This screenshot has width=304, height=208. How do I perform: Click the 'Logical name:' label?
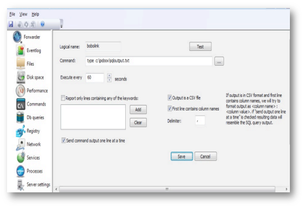(69, 47)
